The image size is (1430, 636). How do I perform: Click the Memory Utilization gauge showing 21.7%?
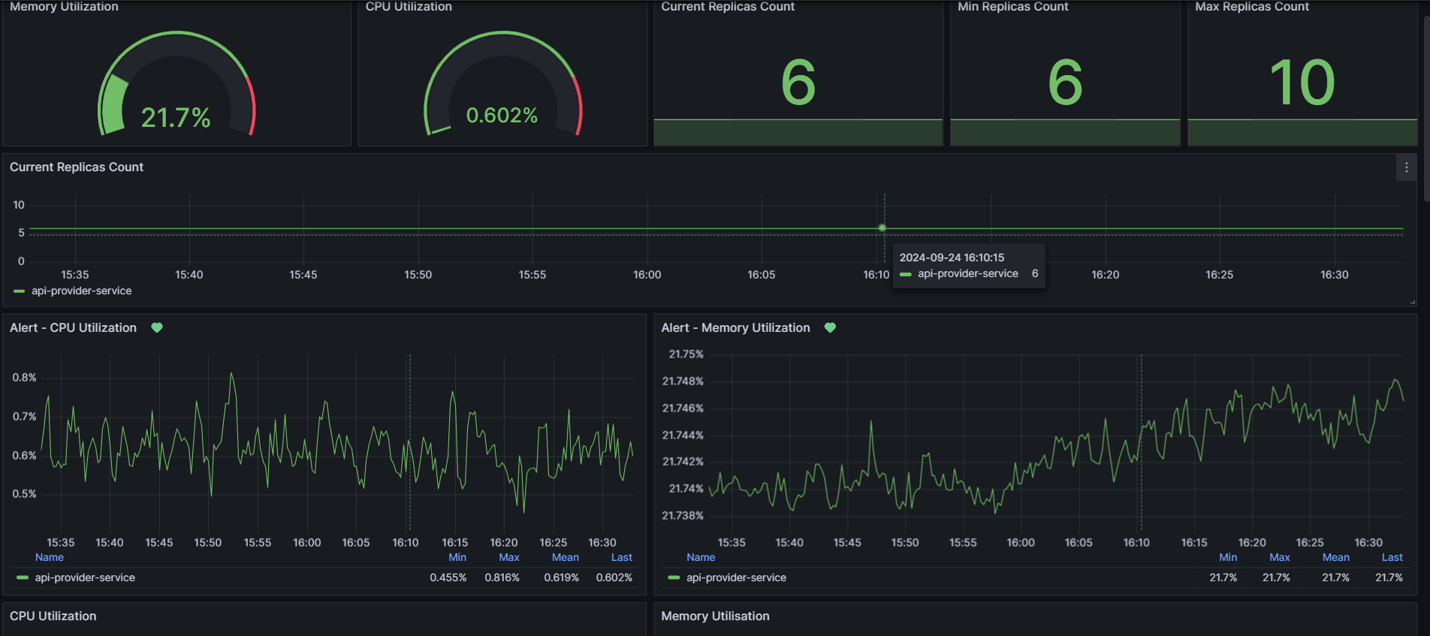coord(176,84)
